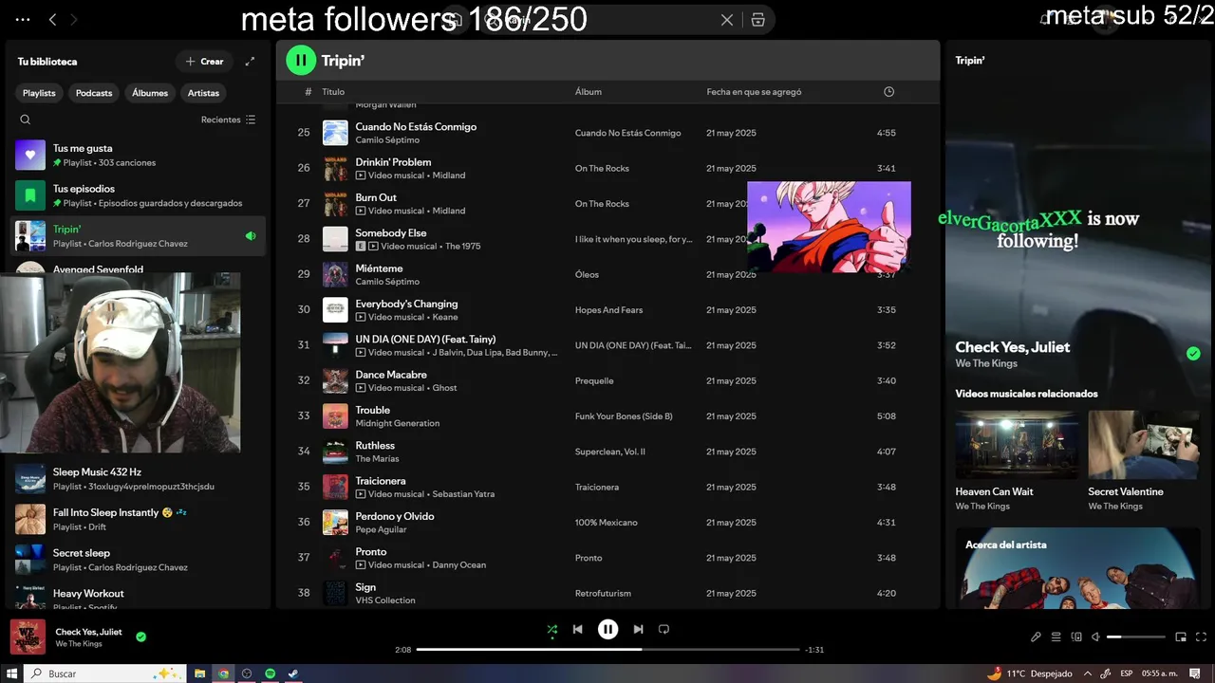Screen dimensions: 1215x683
Task: Open Hopes And Fears album link
Action: coord(608,310)
